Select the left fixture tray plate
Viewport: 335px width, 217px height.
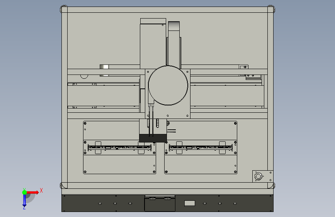point(119,147)
